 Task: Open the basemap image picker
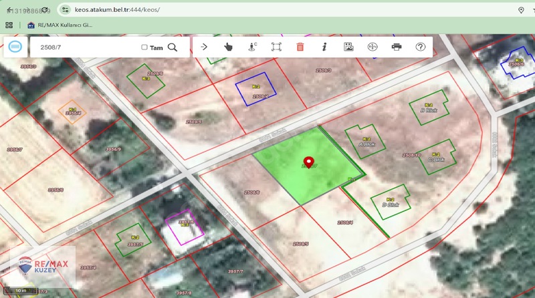point(348,47)
